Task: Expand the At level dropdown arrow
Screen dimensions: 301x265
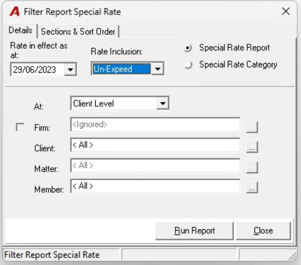Action: (163, 104)
